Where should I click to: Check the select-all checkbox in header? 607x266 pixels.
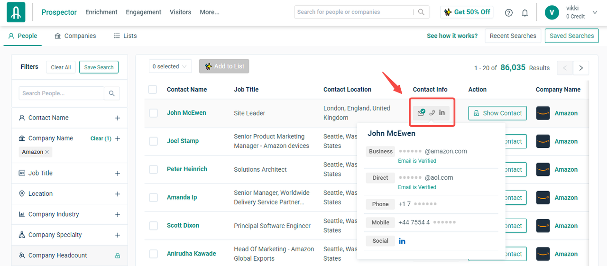[x=153, y=90]
